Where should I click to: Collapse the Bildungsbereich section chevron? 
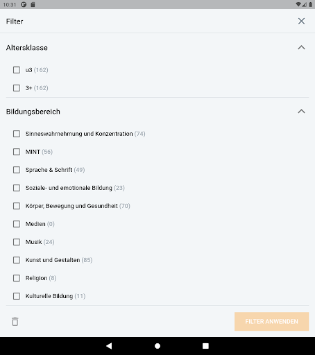tap(301, 112)
